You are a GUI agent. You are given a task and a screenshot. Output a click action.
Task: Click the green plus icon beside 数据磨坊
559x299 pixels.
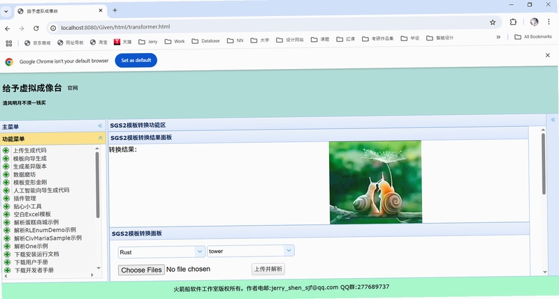click(6, 174)
